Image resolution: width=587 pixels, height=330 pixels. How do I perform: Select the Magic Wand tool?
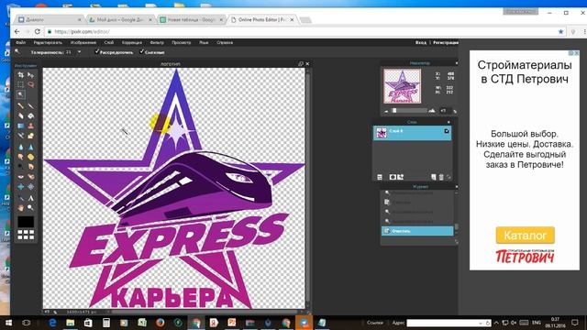pos(21,94)
